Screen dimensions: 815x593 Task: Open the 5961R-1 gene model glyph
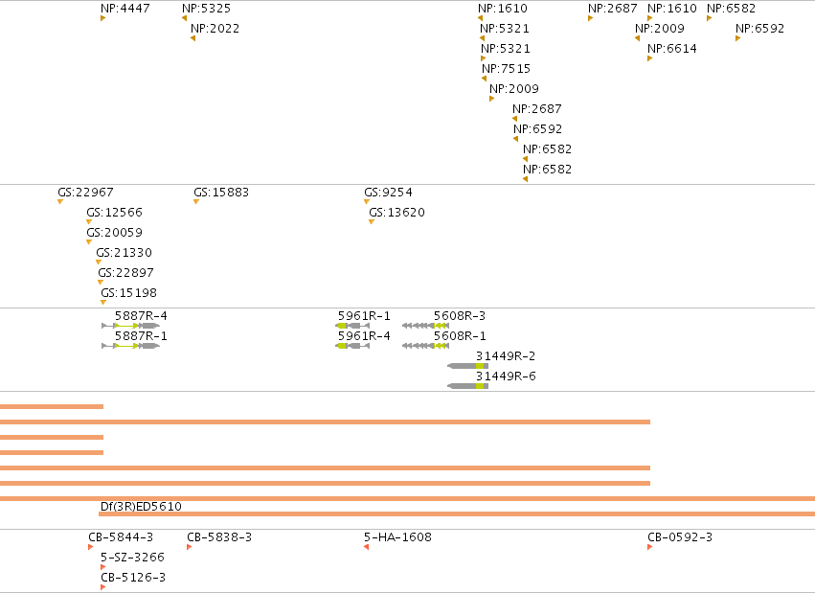[x=352, y=326]
